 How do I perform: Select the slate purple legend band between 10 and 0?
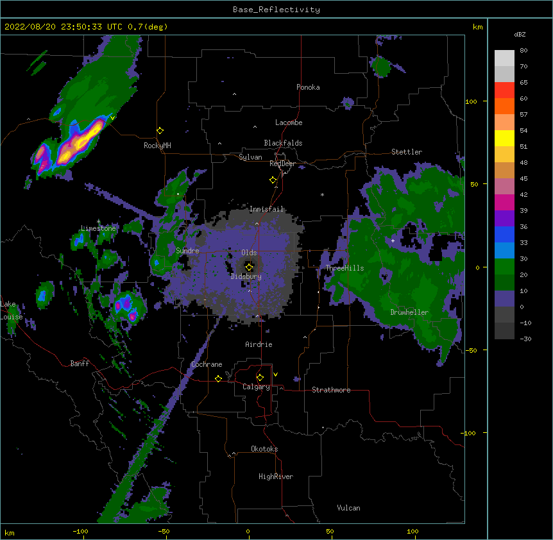504,299
